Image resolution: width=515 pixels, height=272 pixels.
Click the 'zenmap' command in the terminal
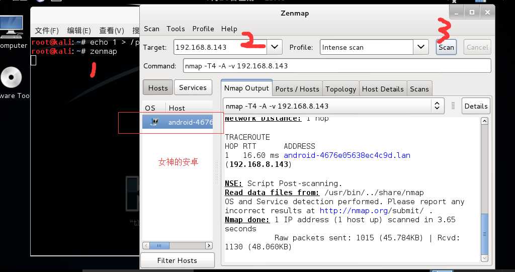tap(104, 51)
